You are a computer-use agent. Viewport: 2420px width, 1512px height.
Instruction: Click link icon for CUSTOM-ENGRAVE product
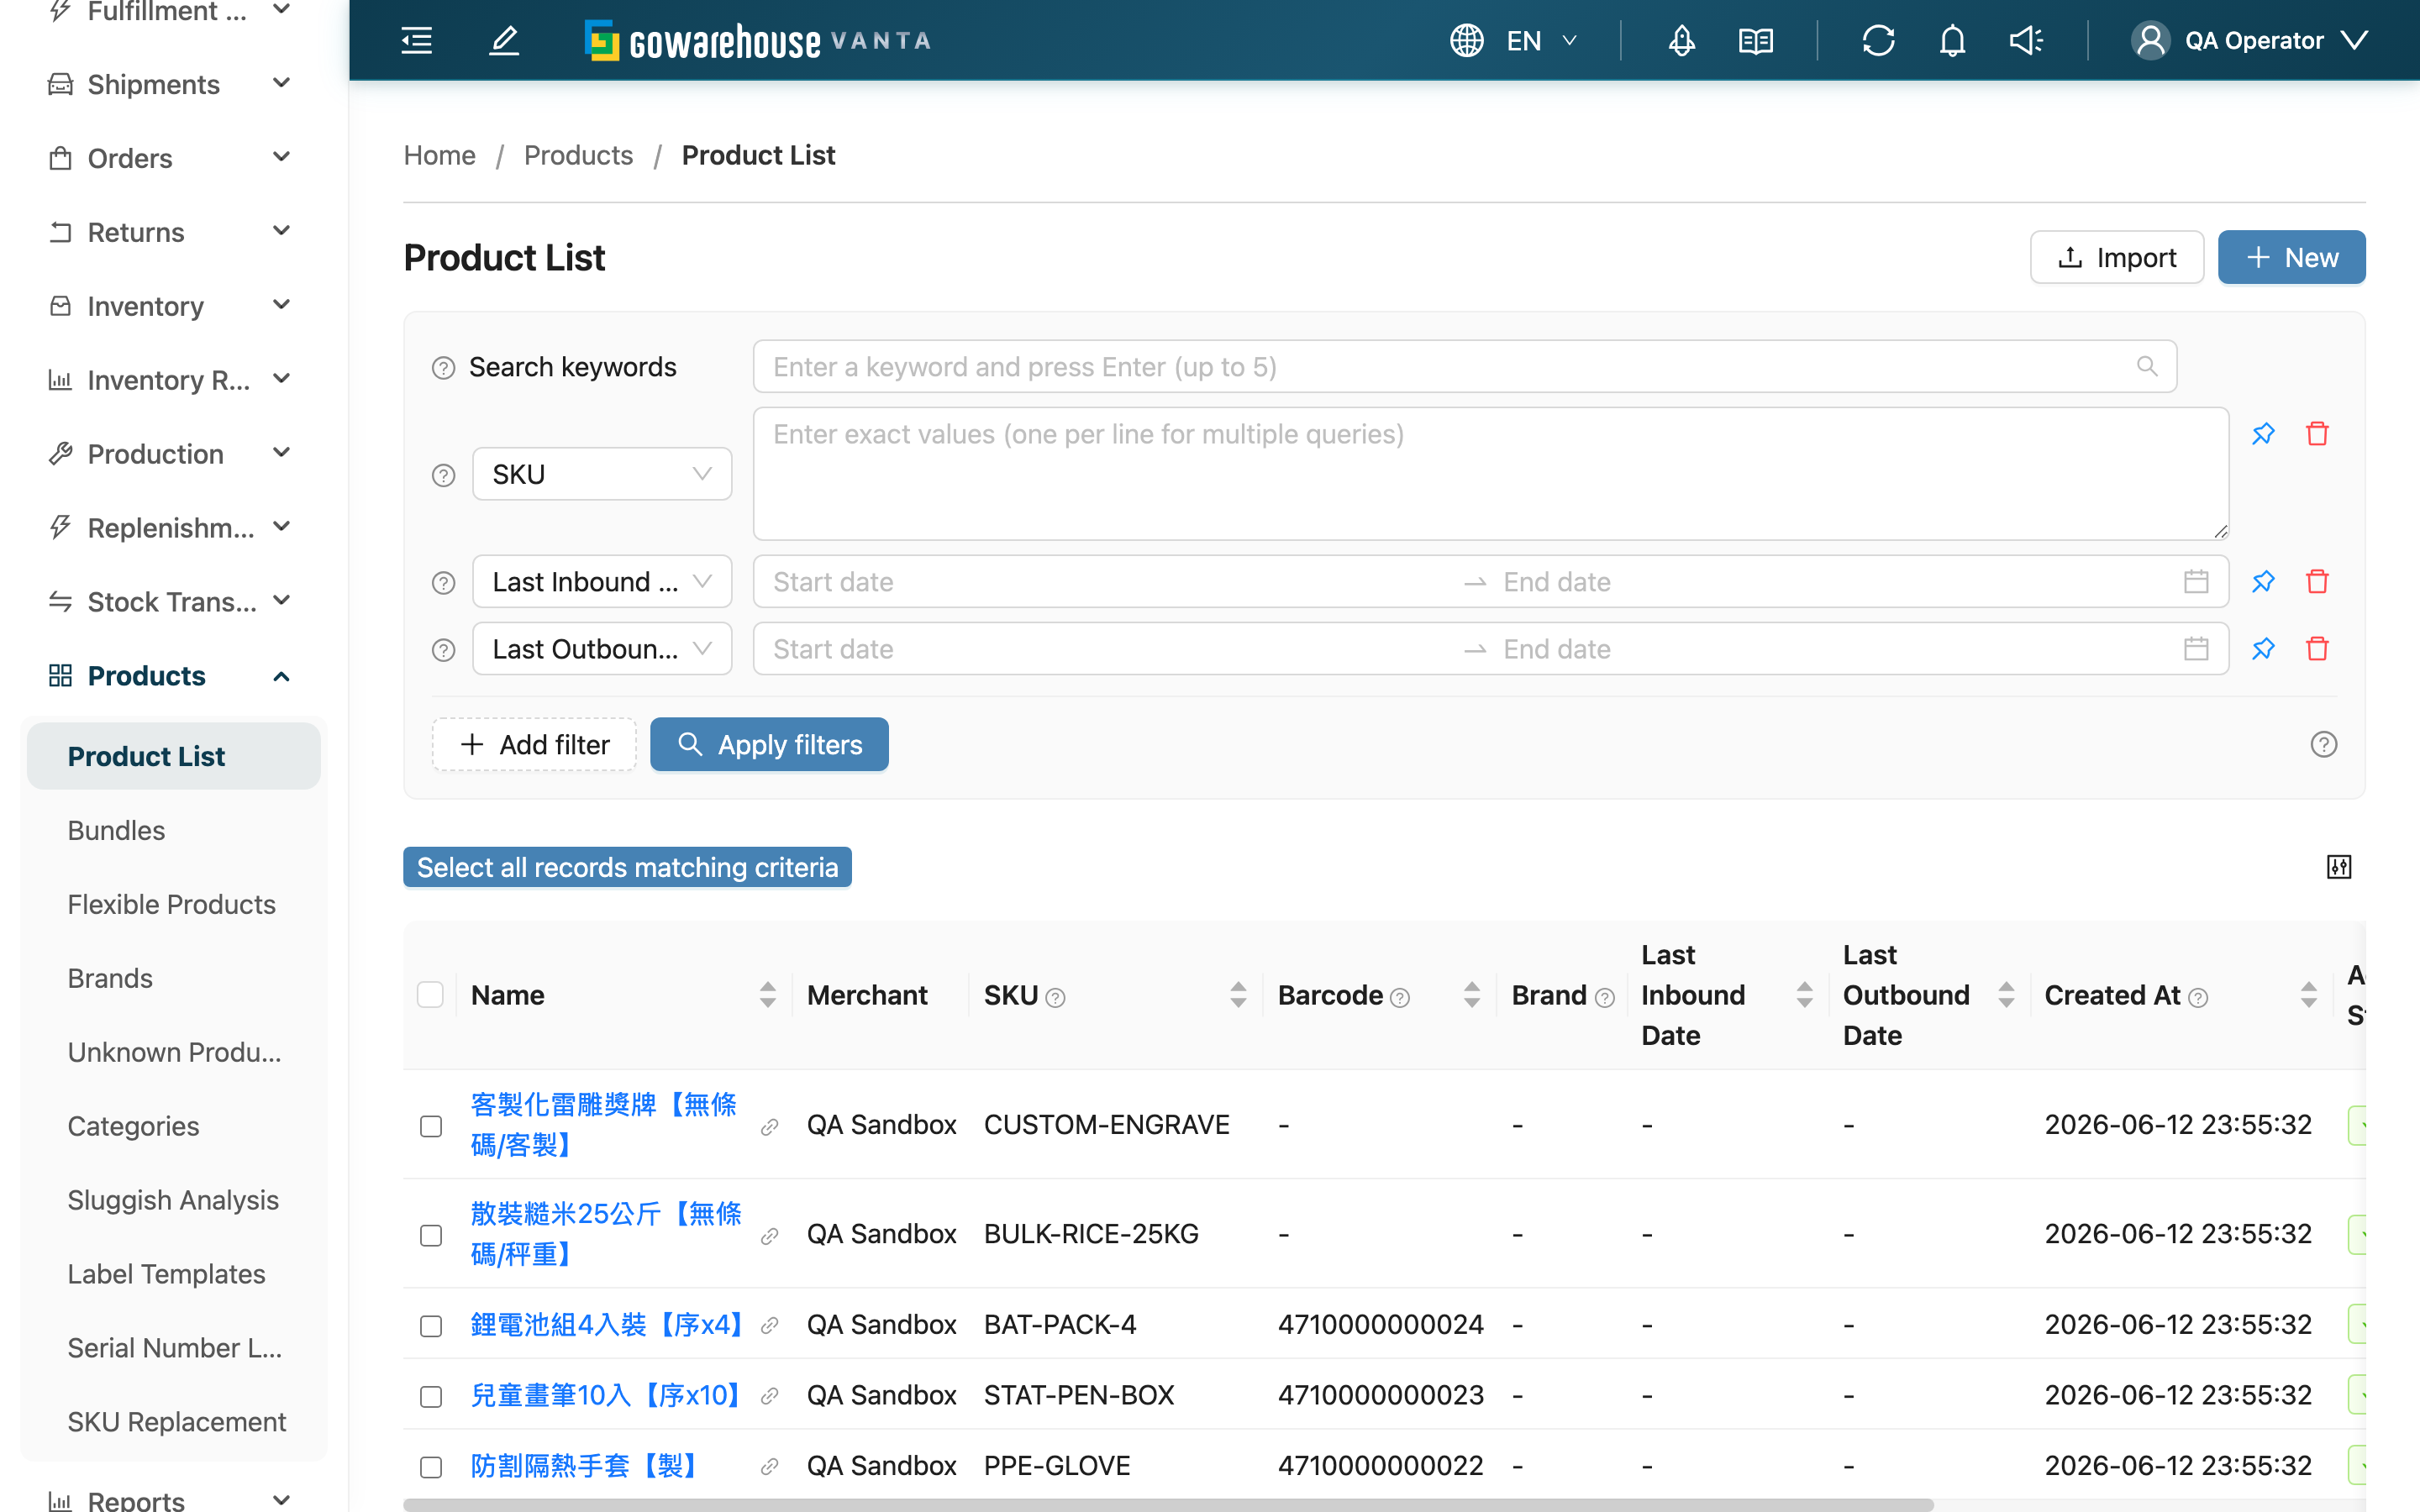tap(769, 1127)
